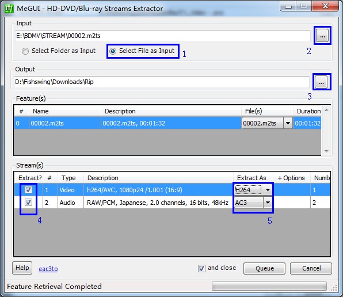Open the Output browse '...' button

coord(321,82)
